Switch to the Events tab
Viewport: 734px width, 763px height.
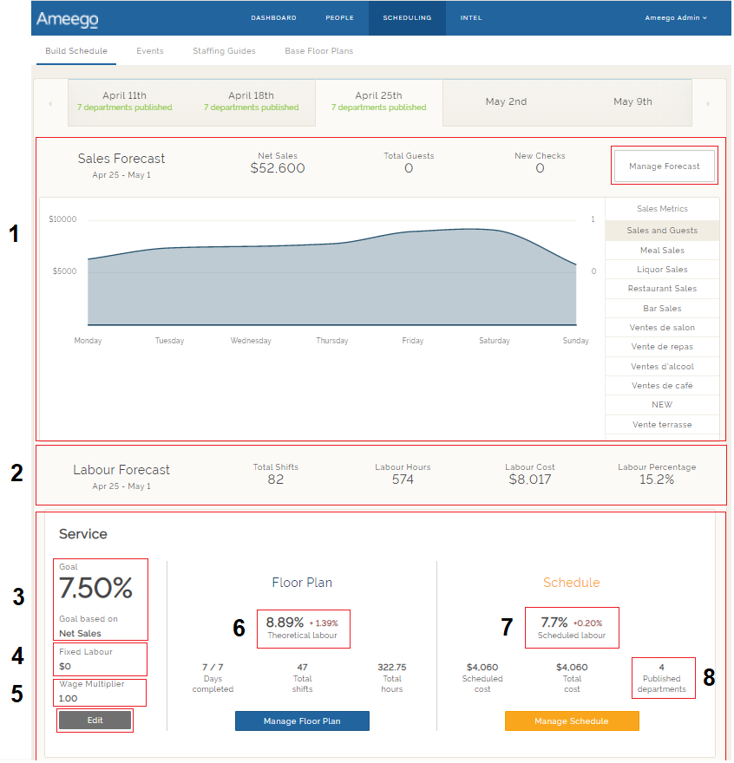click(x=149, y=50)
